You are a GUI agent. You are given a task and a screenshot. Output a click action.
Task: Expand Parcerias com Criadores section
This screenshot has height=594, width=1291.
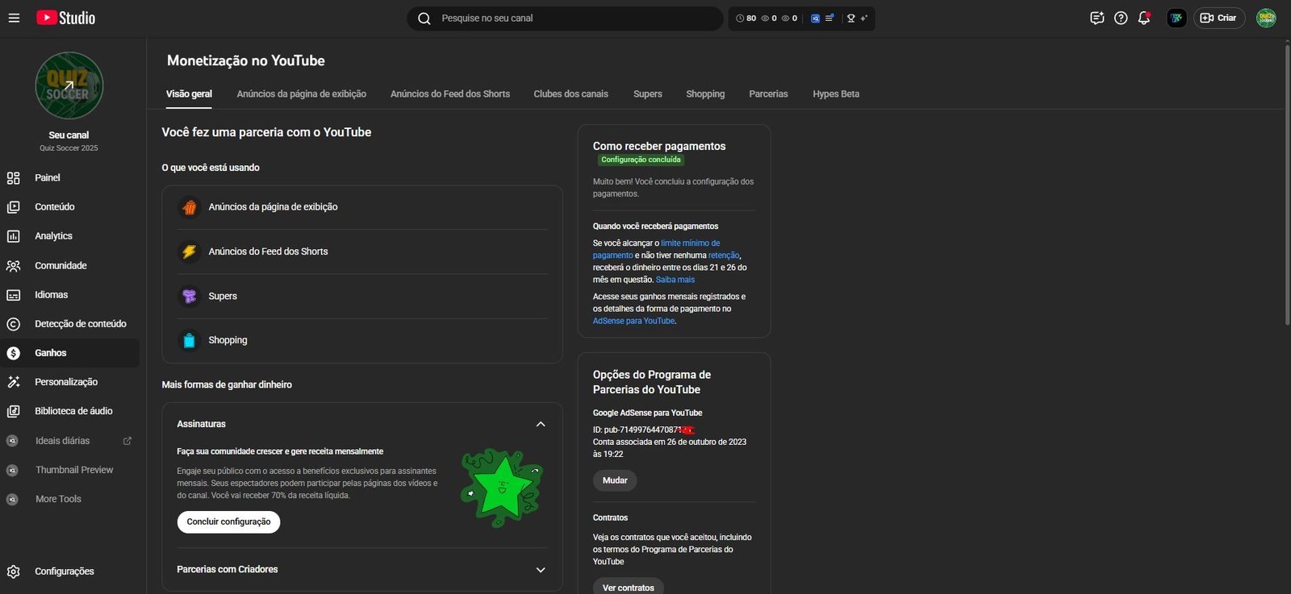pyautogui.click(x=541, y=570)
